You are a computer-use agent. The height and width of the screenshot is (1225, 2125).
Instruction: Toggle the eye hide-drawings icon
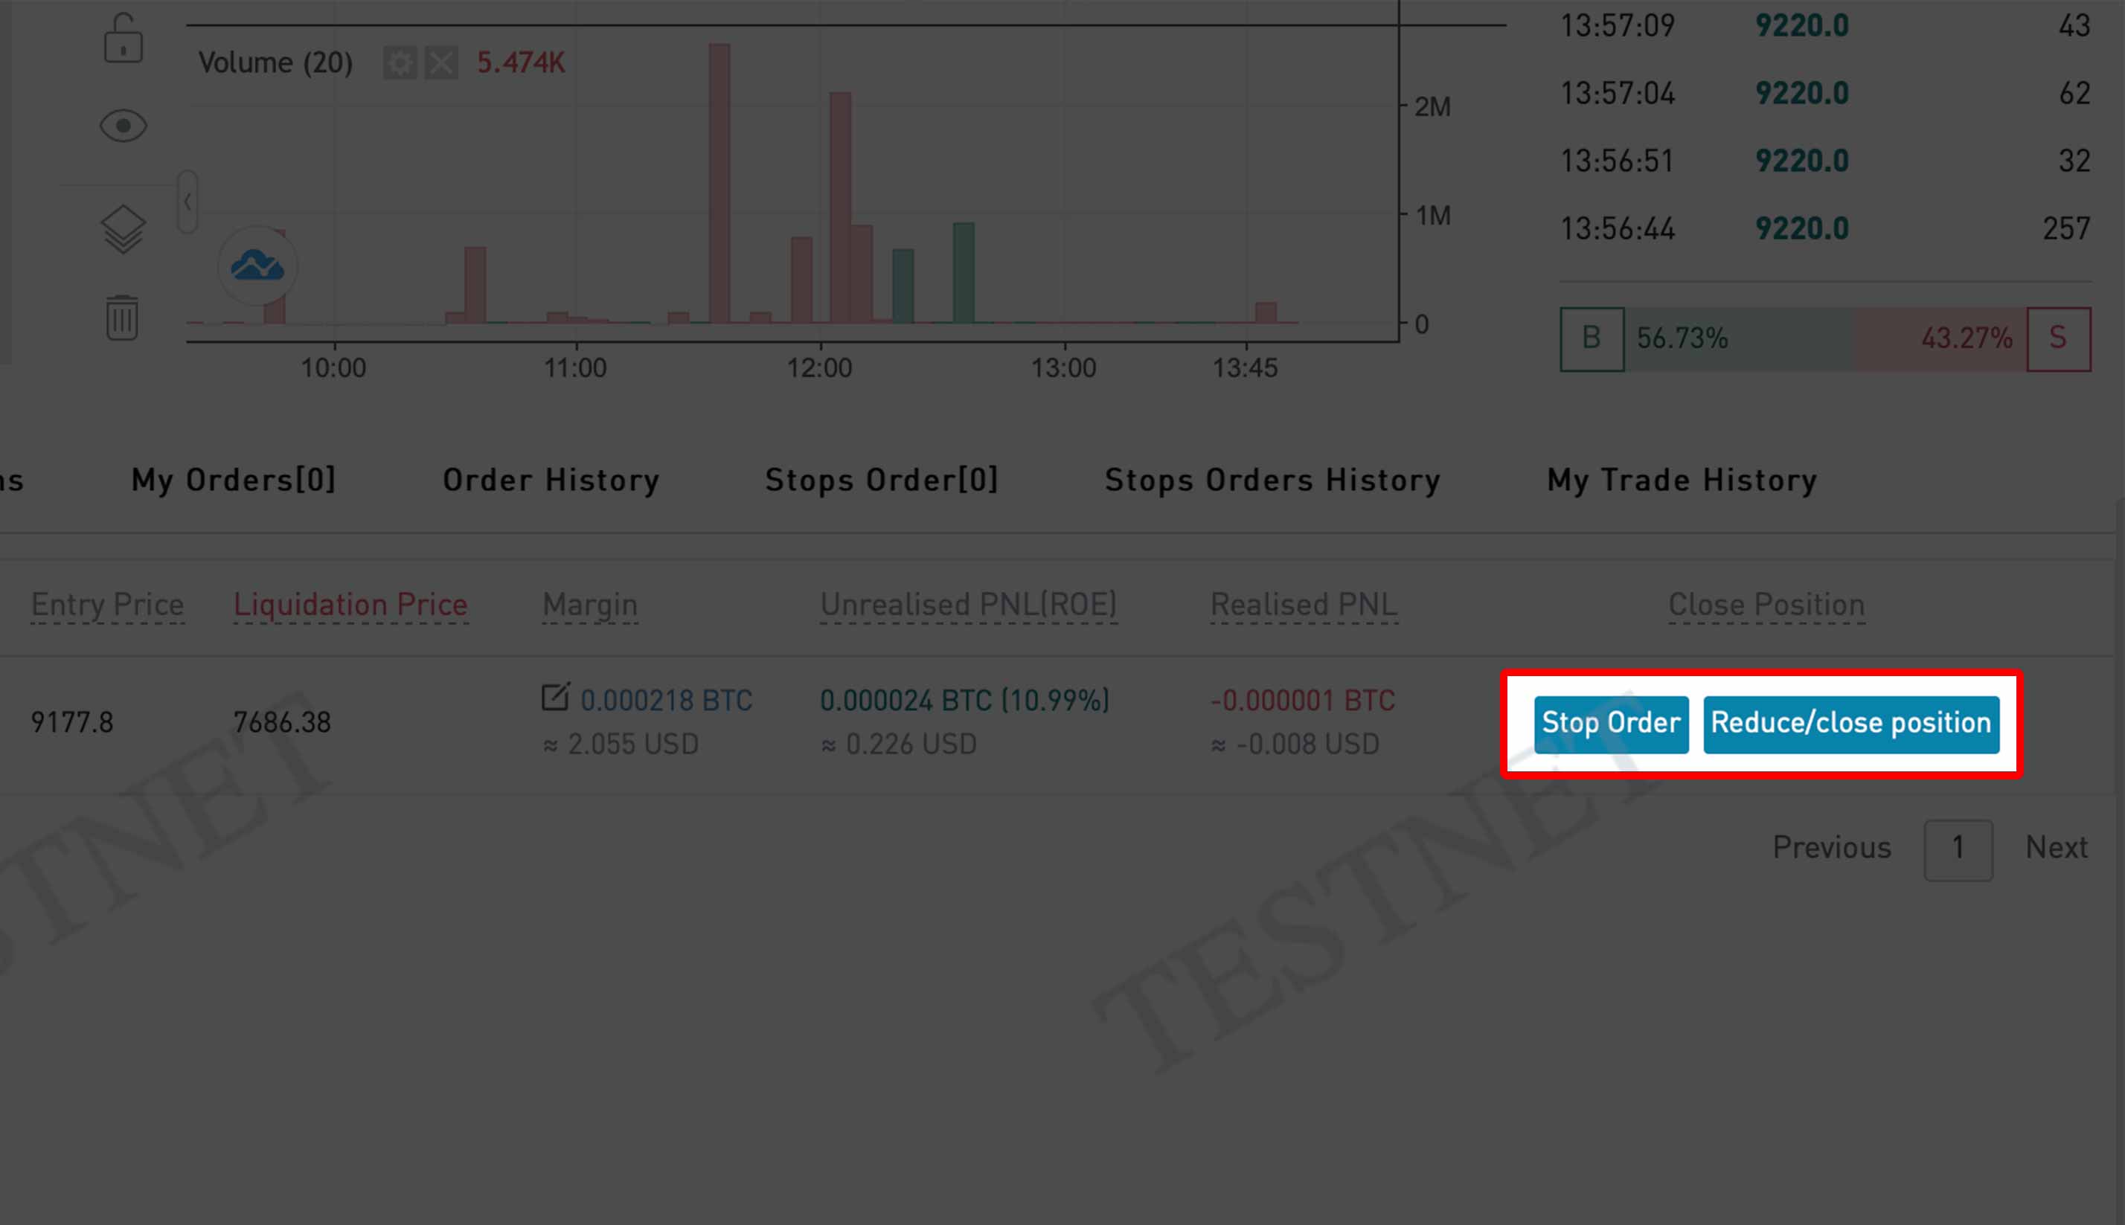point(123,126)
